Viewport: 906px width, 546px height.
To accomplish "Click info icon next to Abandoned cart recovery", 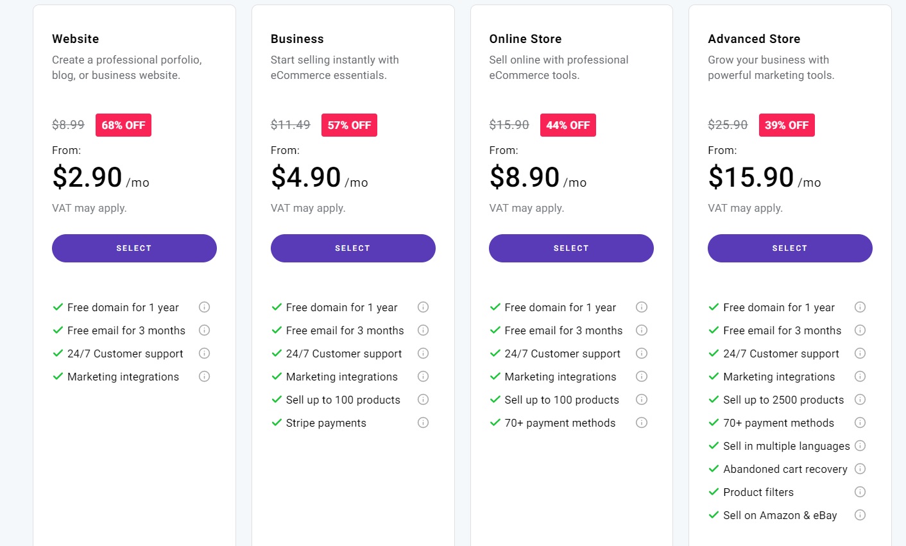I will tap(860, 469).
